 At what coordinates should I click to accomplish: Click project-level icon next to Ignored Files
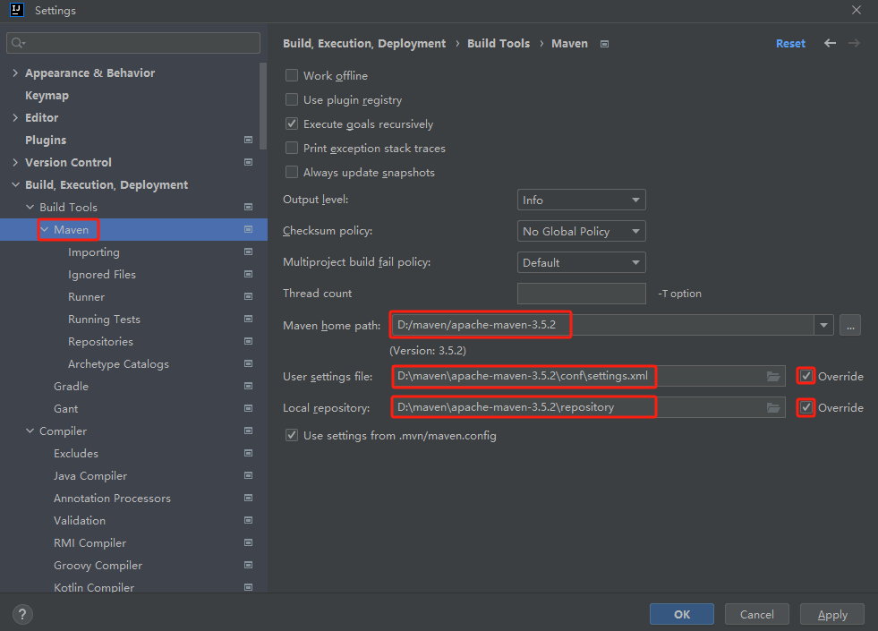(x=248, y=275)
